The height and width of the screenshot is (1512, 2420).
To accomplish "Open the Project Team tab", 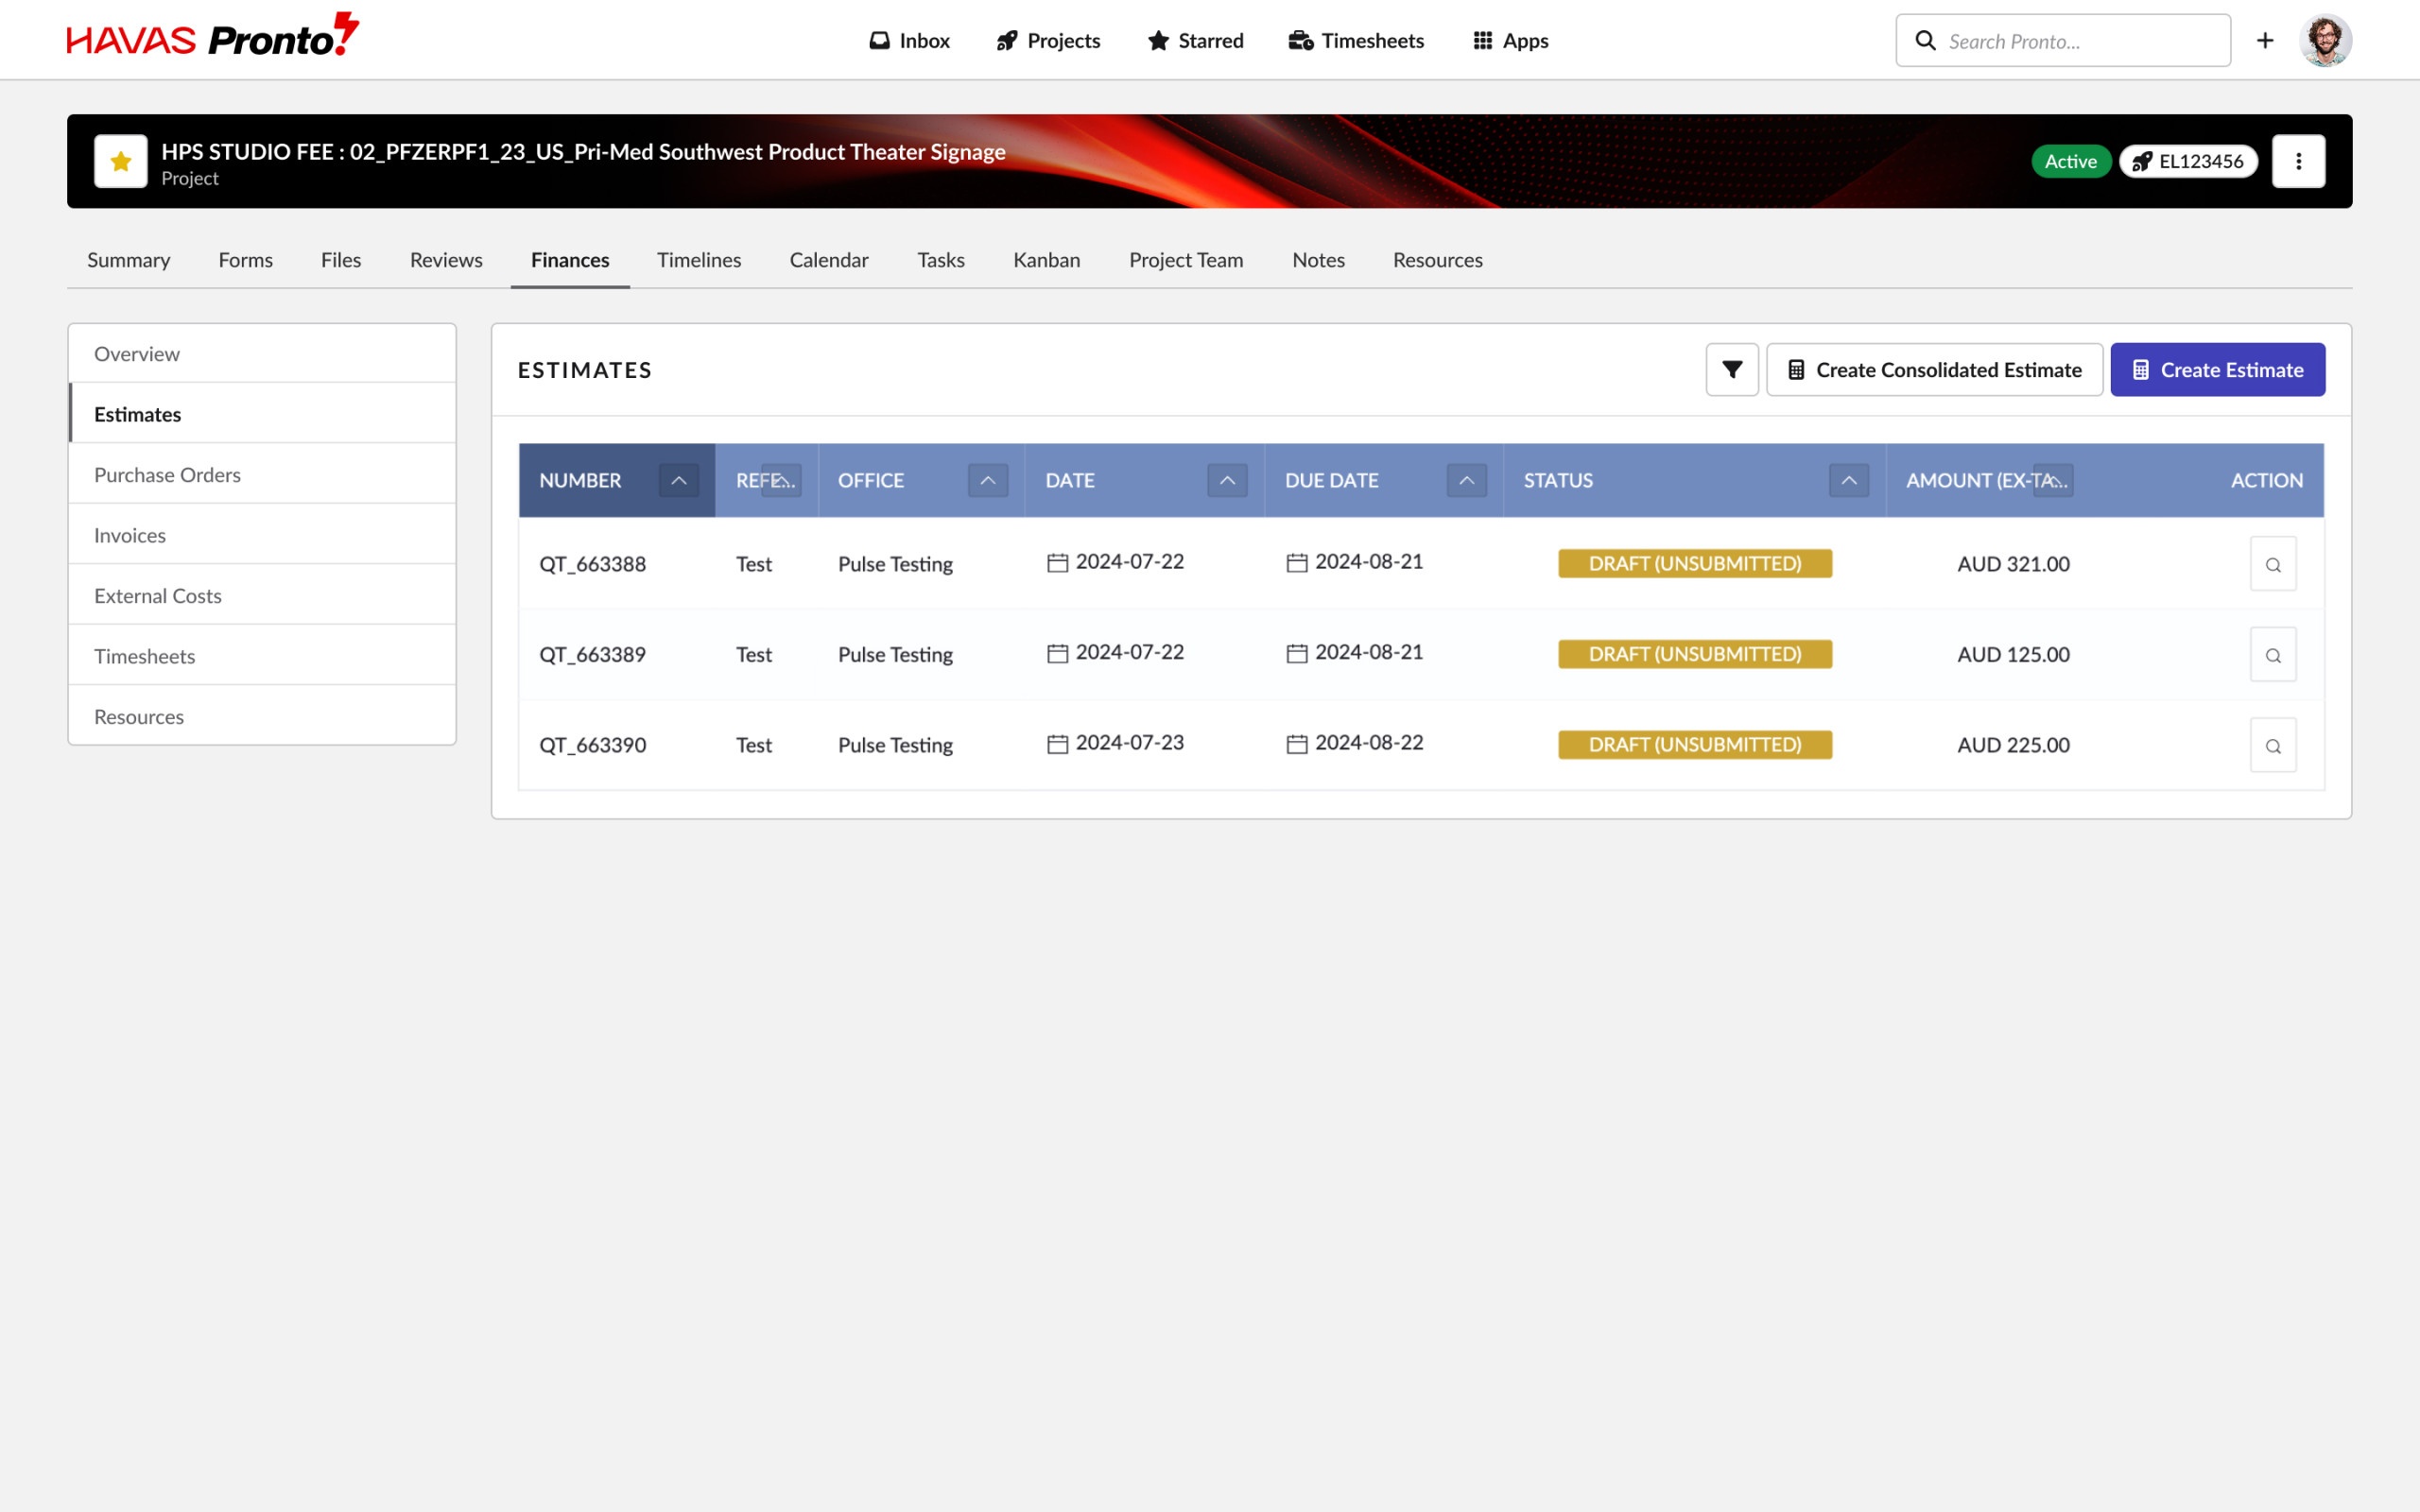I will [1186, 260].
